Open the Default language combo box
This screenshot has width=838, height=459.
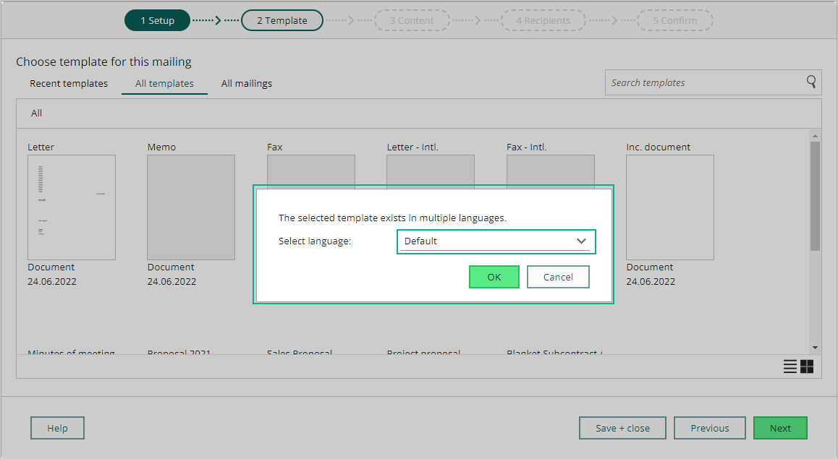click(x=496, y=241)
